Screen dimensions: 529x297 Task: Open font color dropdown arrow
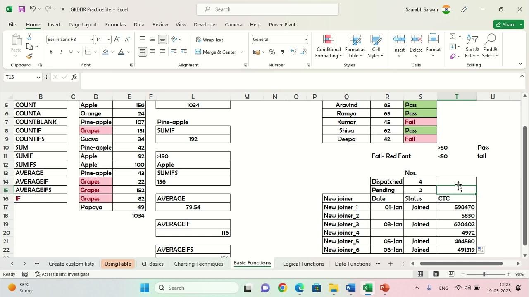129,52
